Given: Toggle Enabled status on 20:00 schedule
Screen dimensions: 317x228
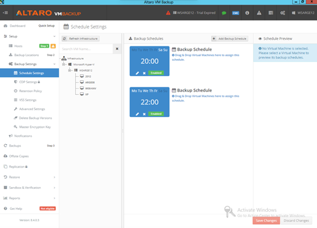Looking at the screenshot, I should [x=156, y=73].
